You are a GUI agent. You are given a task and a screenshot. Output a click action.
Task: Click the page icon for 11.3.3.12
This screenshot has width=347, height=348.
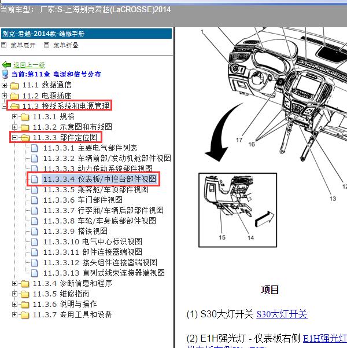point(35,262)
